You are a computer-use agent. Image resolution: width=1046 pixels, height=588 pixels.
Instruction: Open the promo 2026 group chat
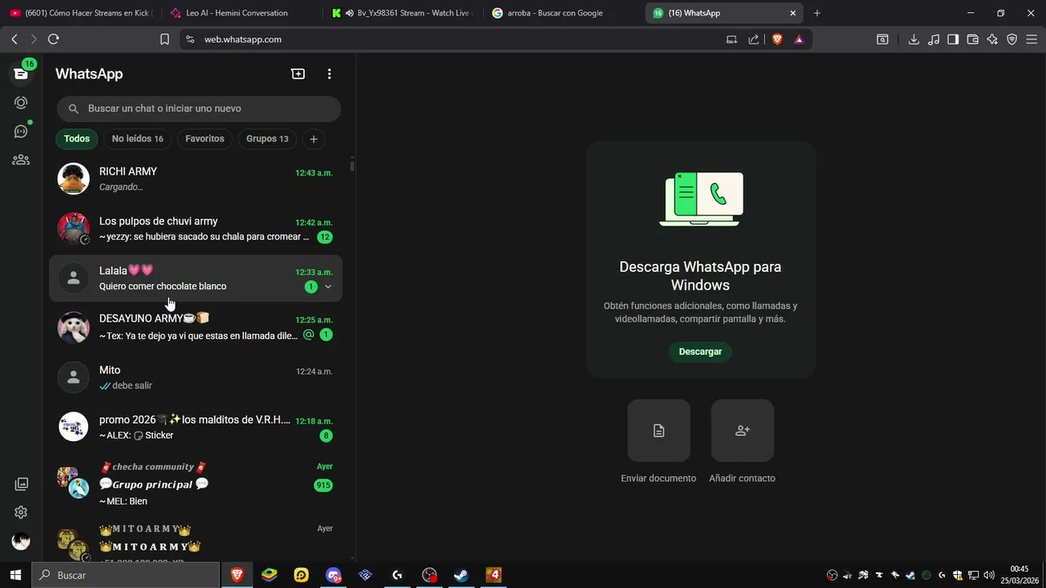pyautogui.click(x=196, y=427)
